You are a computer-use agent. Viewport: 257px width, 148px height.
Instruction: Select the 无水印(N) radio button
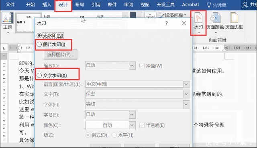(39, 35)
